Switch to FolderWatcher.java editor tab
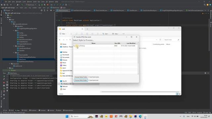 [118, 10]
